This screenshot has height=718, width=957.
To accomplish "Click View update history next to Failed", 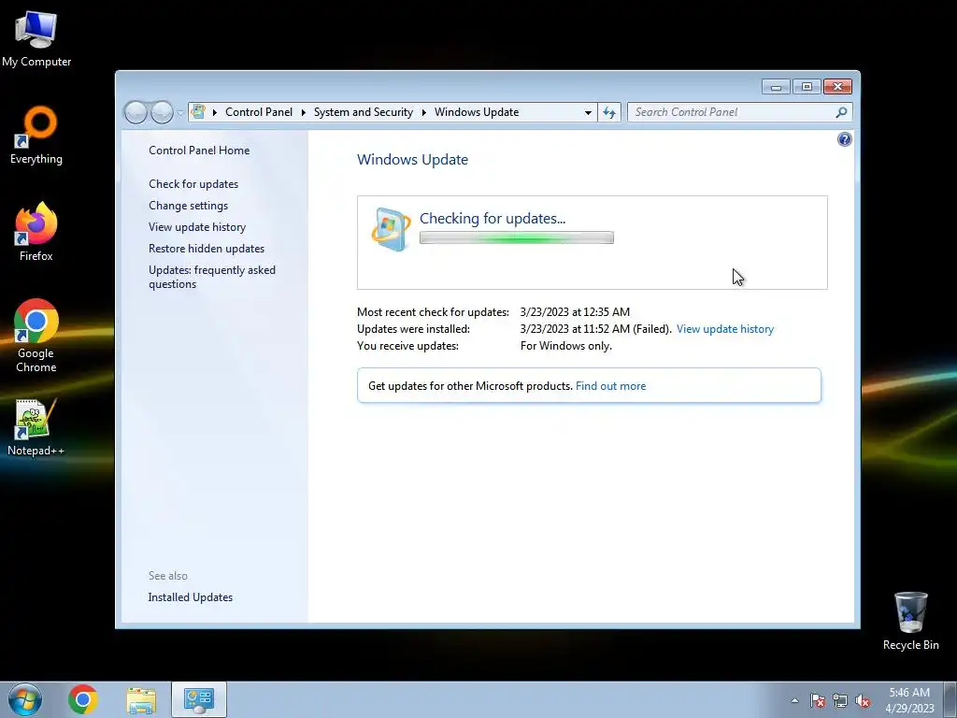I will pyautogui.click(x=725, y=329).
